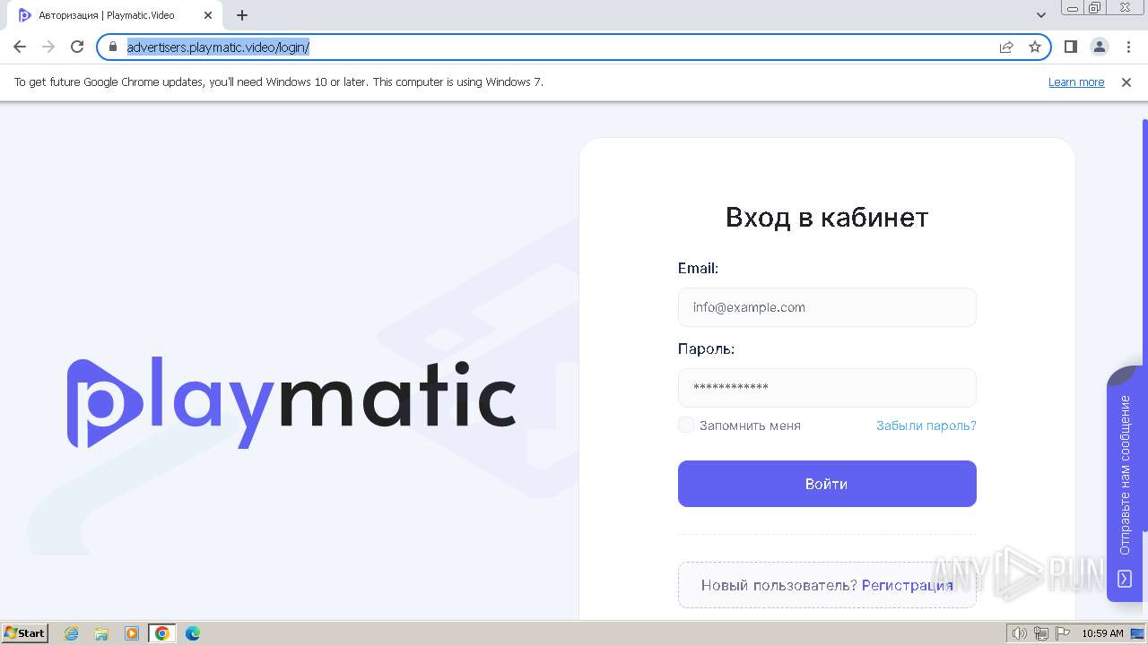The width and height of the screenshot is (1148, 645).
Task: Open the Забыли пароль? link
Action: (x=926, y=426)
